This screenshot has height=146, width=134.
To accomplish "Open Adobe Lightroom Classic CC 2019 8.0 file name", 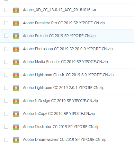I will coord(68,75).
